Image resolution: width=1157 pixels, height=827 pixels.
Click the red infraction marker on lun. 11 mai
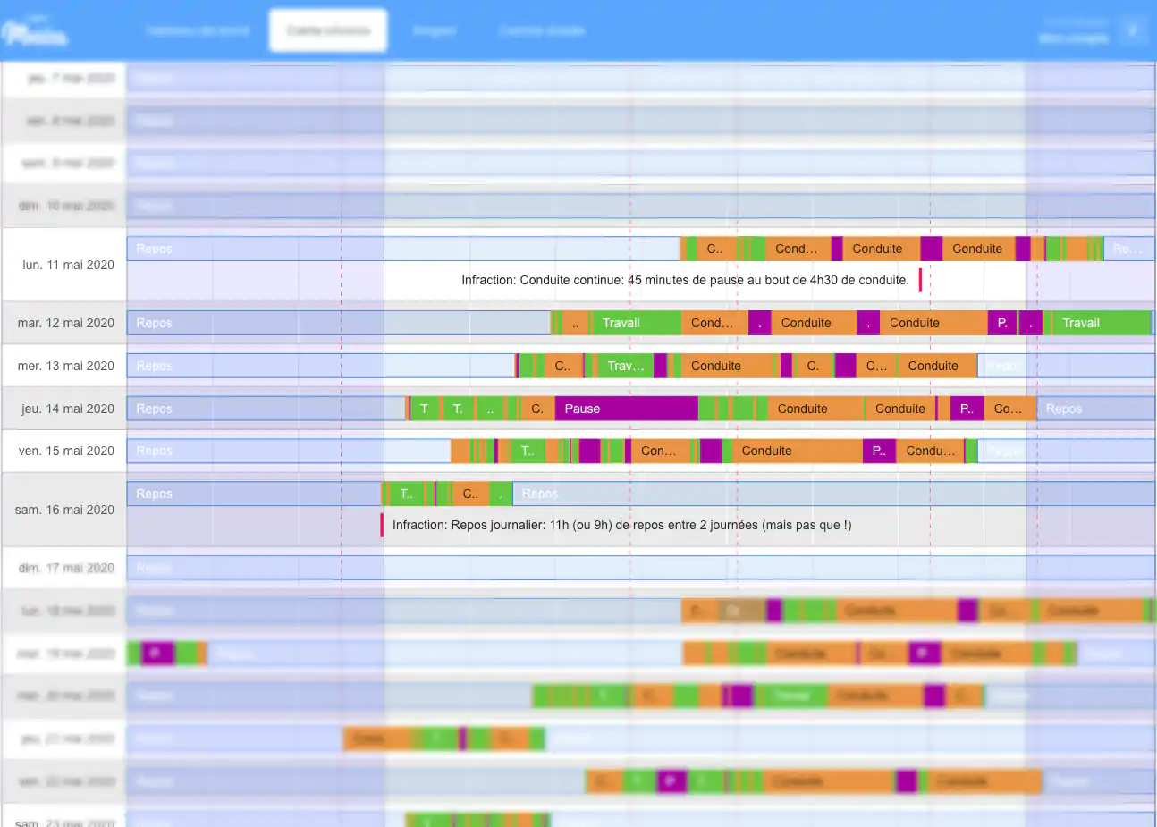click(x=920, y=280)
